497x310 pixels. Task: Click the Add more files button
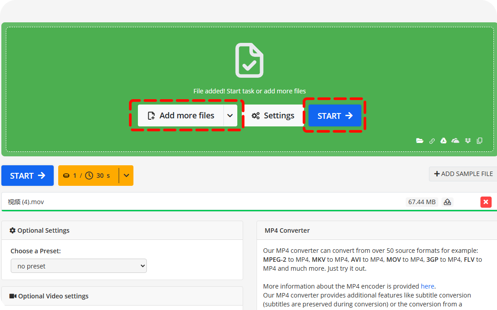(x=181, y=116)
